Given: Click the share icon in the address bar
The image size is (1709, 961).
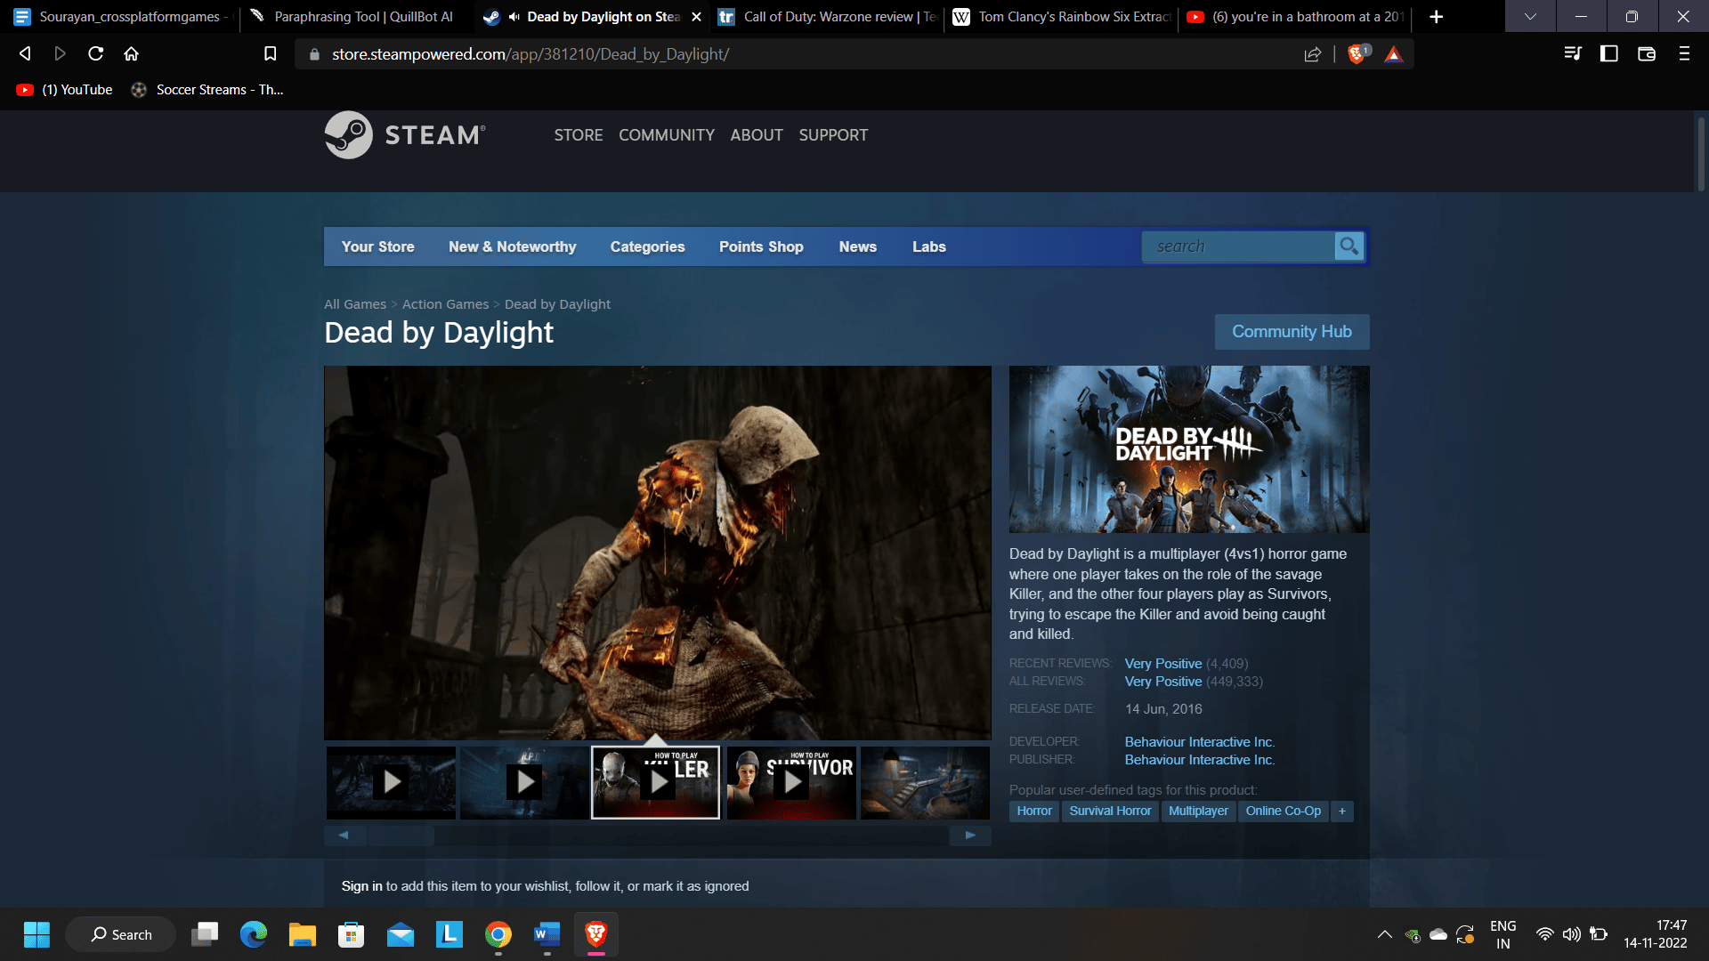Looking at the screenshot, I should [1314, 52].
